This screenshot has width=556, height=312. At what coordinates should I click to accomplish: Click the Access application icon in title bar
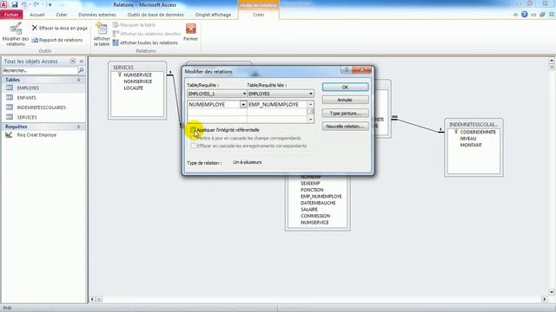(x=3, y=4)
